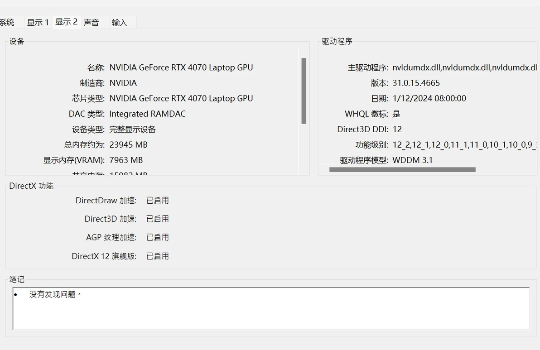Click the driver date 1/12/2024 08:00:00
The height and width of the screenshot is (350, 540).
(429, 98)
